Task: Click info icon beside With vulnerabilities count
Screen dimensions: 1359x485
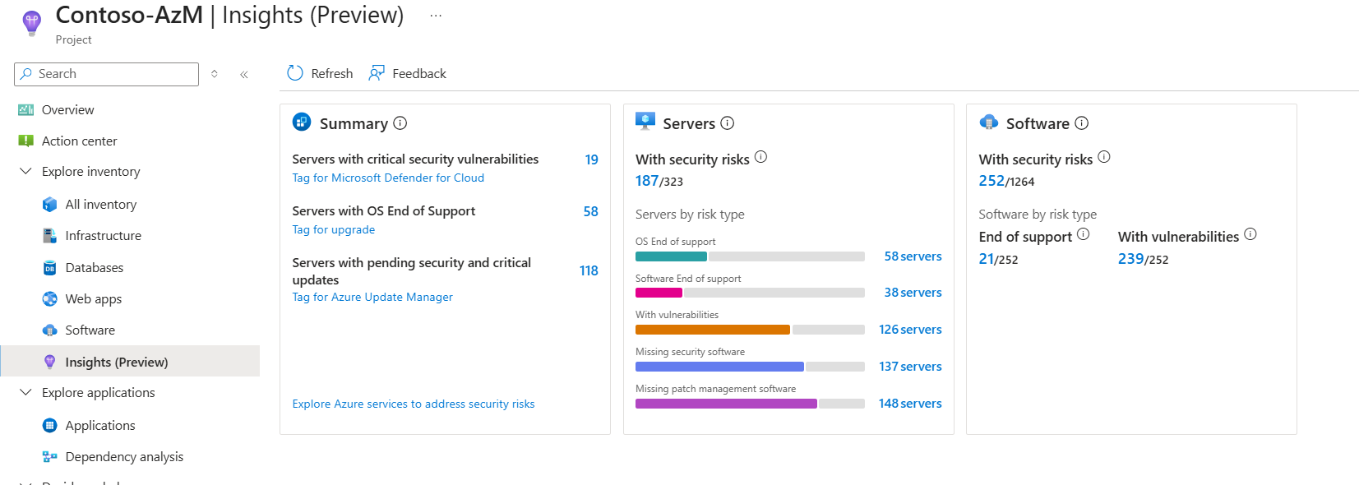Action: click(1250, 234)
